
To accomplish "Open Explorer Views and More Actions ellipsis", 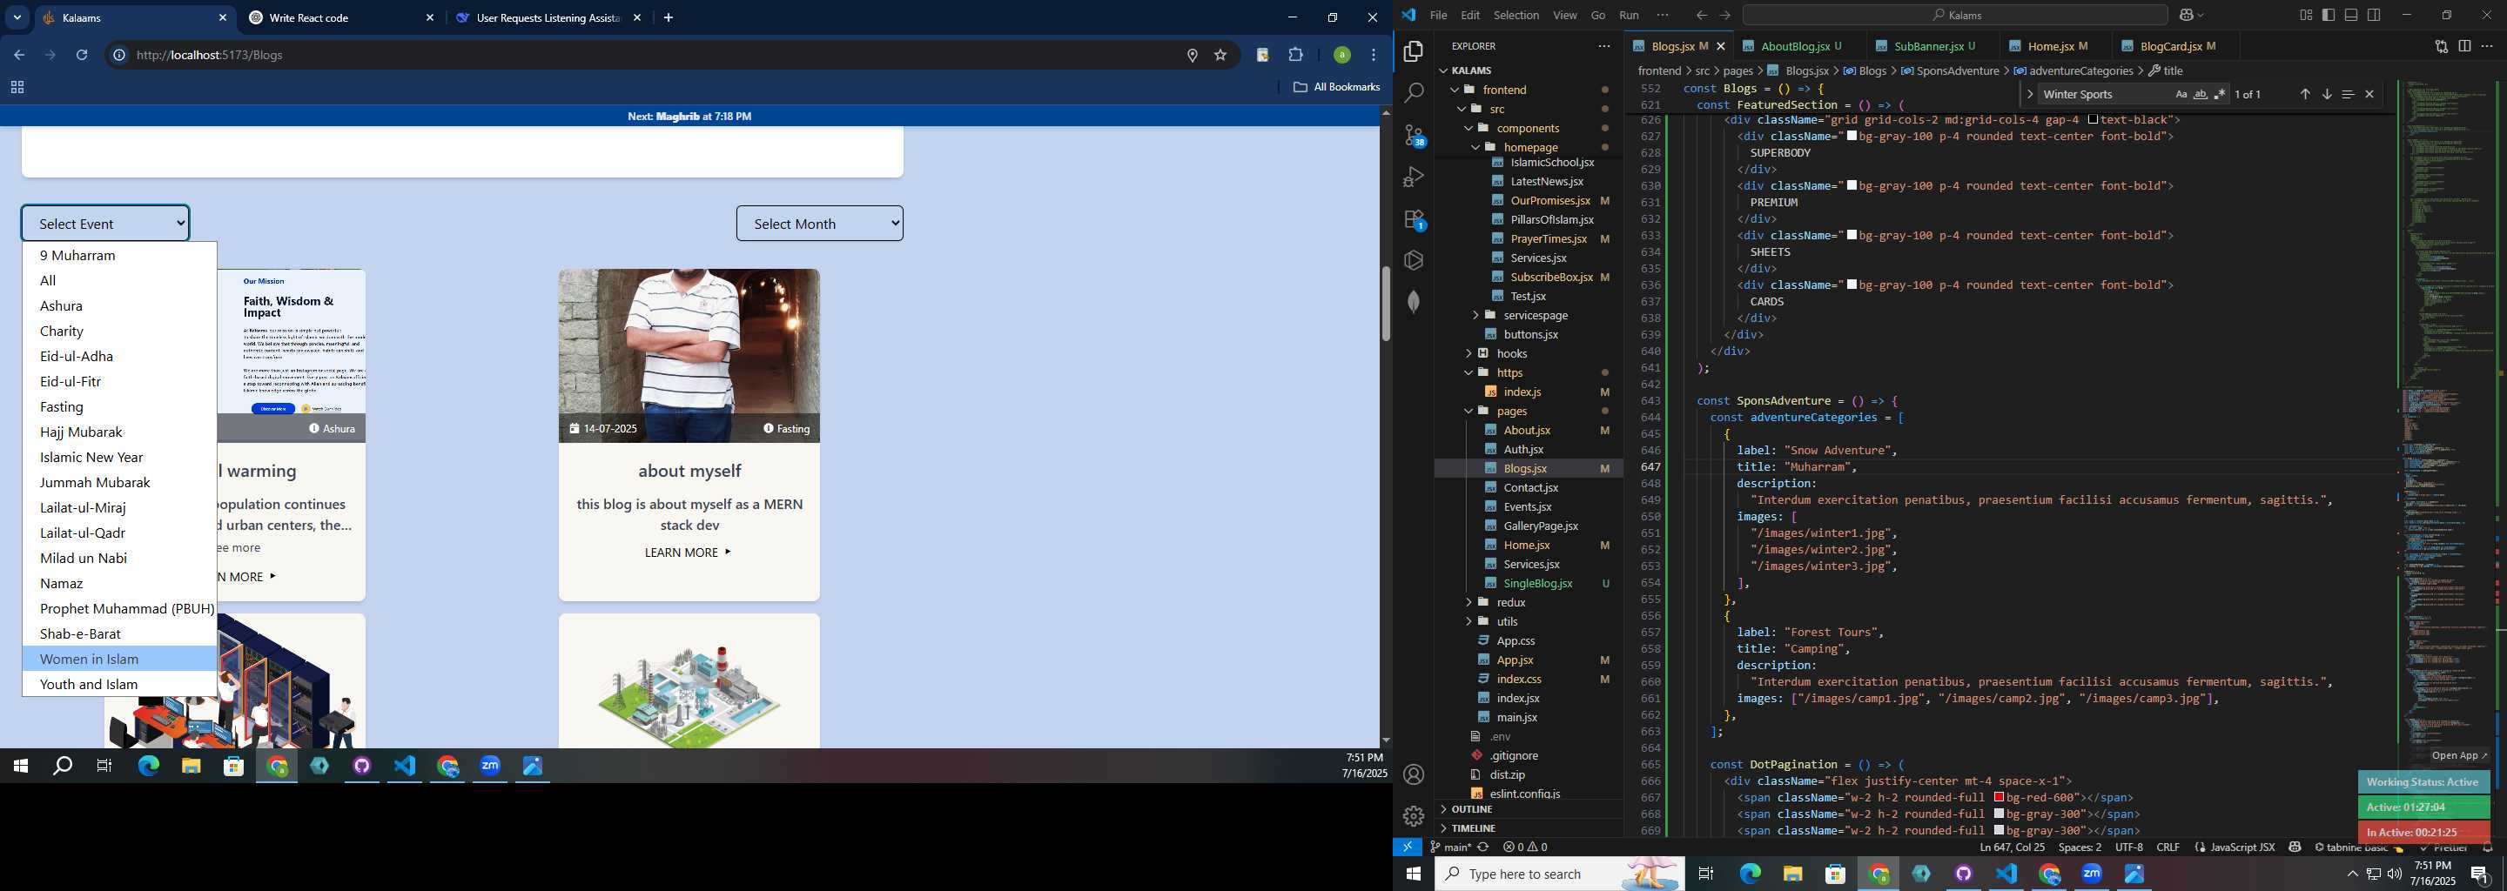I will click(x=1603, y=46).
